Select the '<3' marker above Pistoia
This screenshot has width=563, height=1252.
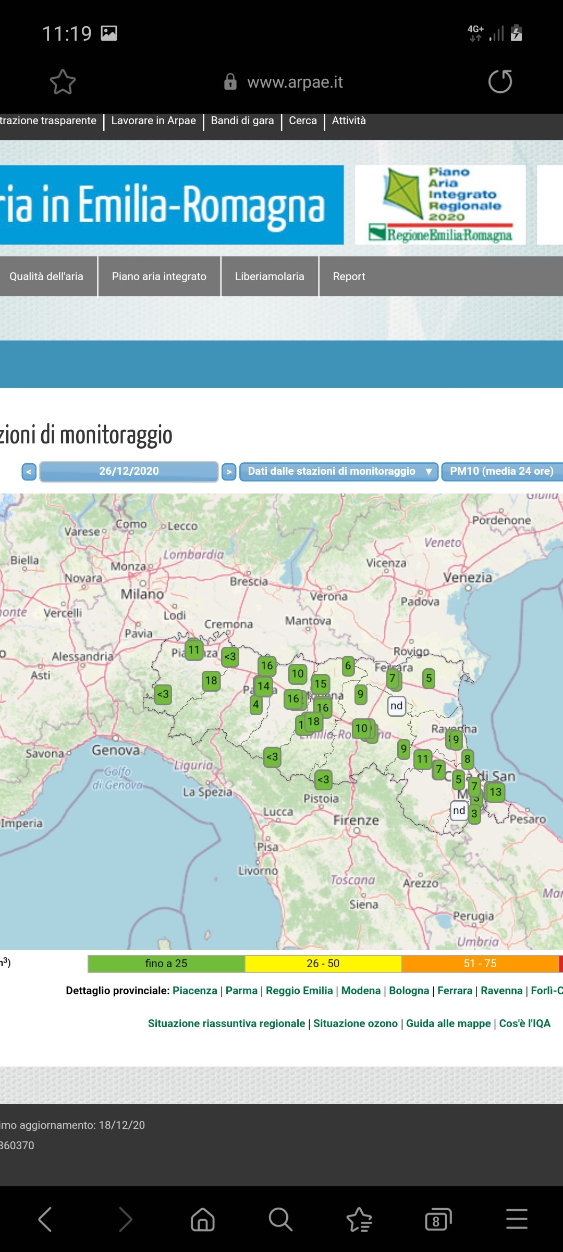pos(323,779)
